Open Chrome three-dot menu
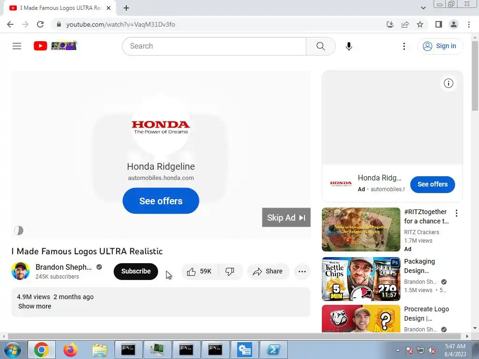This screenshot has height=359, width=479. click(x=469, y=24)
